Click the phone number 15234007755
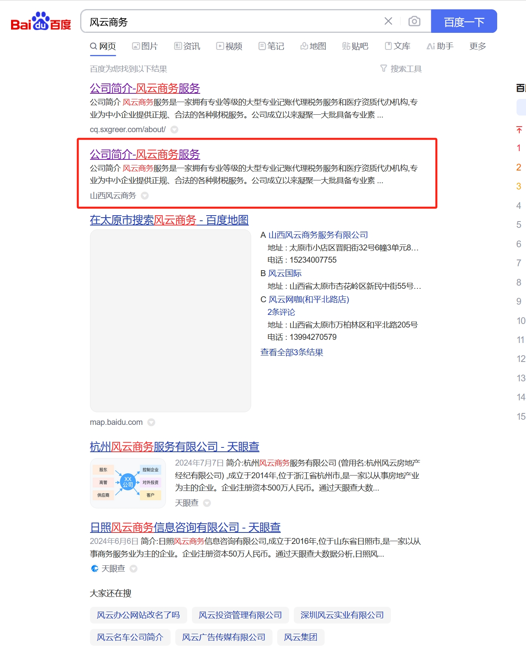 tap(313, 260)
